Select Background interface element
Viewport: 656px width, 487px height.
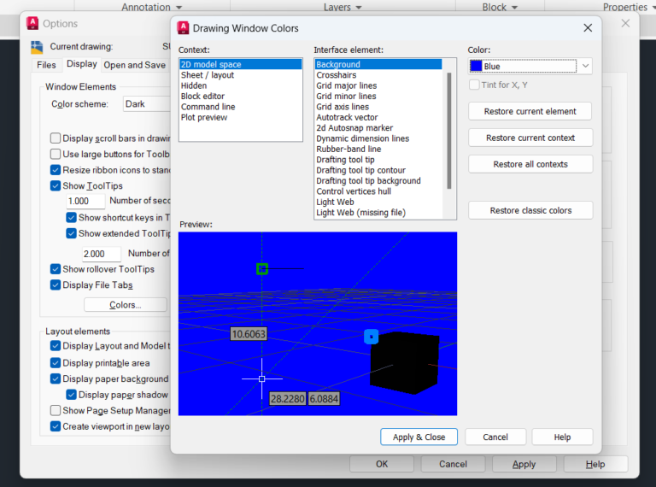coord(378,64)
